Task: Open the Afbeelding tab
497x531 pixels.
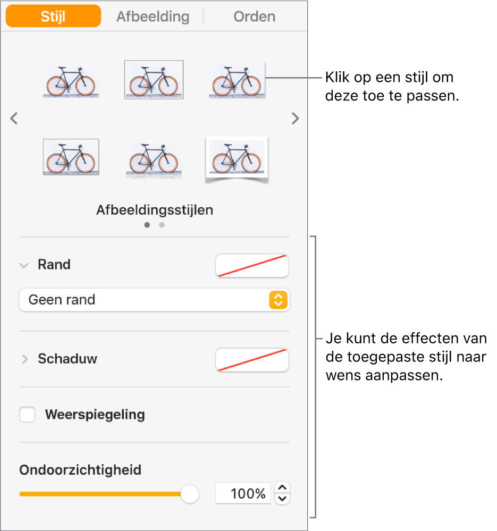Action: click(x=153, y=16)
